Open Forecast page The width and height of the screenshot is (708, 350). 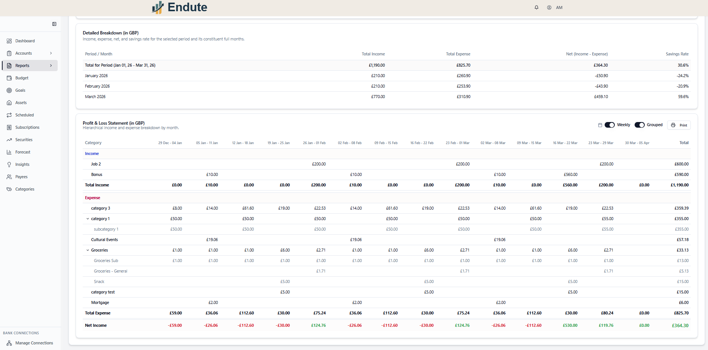pyautogui.click(x=23, y=152)
